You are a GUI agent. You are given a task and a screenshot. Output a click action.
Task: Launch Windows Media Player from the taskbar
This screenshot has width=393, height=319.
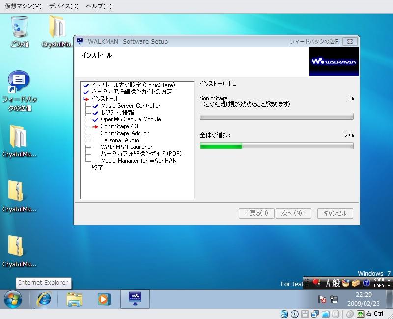[104, 298]
